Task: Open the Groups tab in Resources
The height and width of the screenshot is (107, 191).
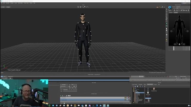Action: coord(155,84)
